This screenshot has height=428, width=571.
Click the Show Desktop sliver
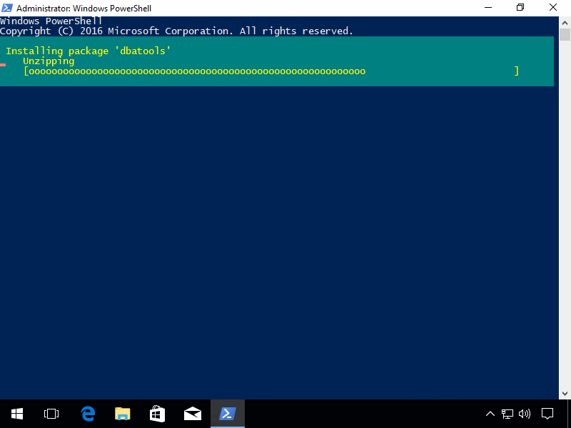click(x=569, y=414)
